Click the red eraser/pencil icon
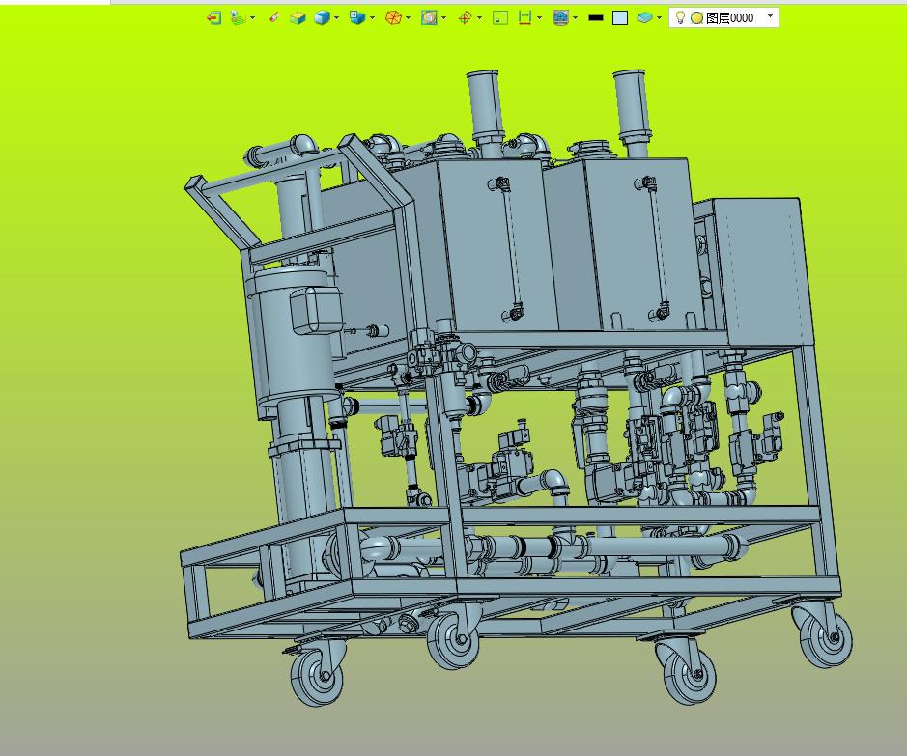The width and height of the screenshot is (907, 756). pyautogui.click(x=274, y=18)
